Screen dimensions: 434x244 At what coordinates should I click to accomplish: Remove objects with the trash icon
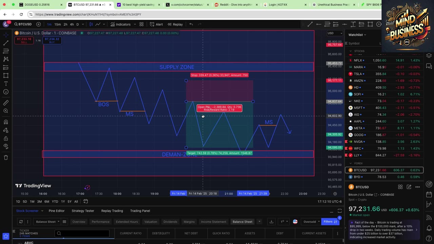pos(6,157)
